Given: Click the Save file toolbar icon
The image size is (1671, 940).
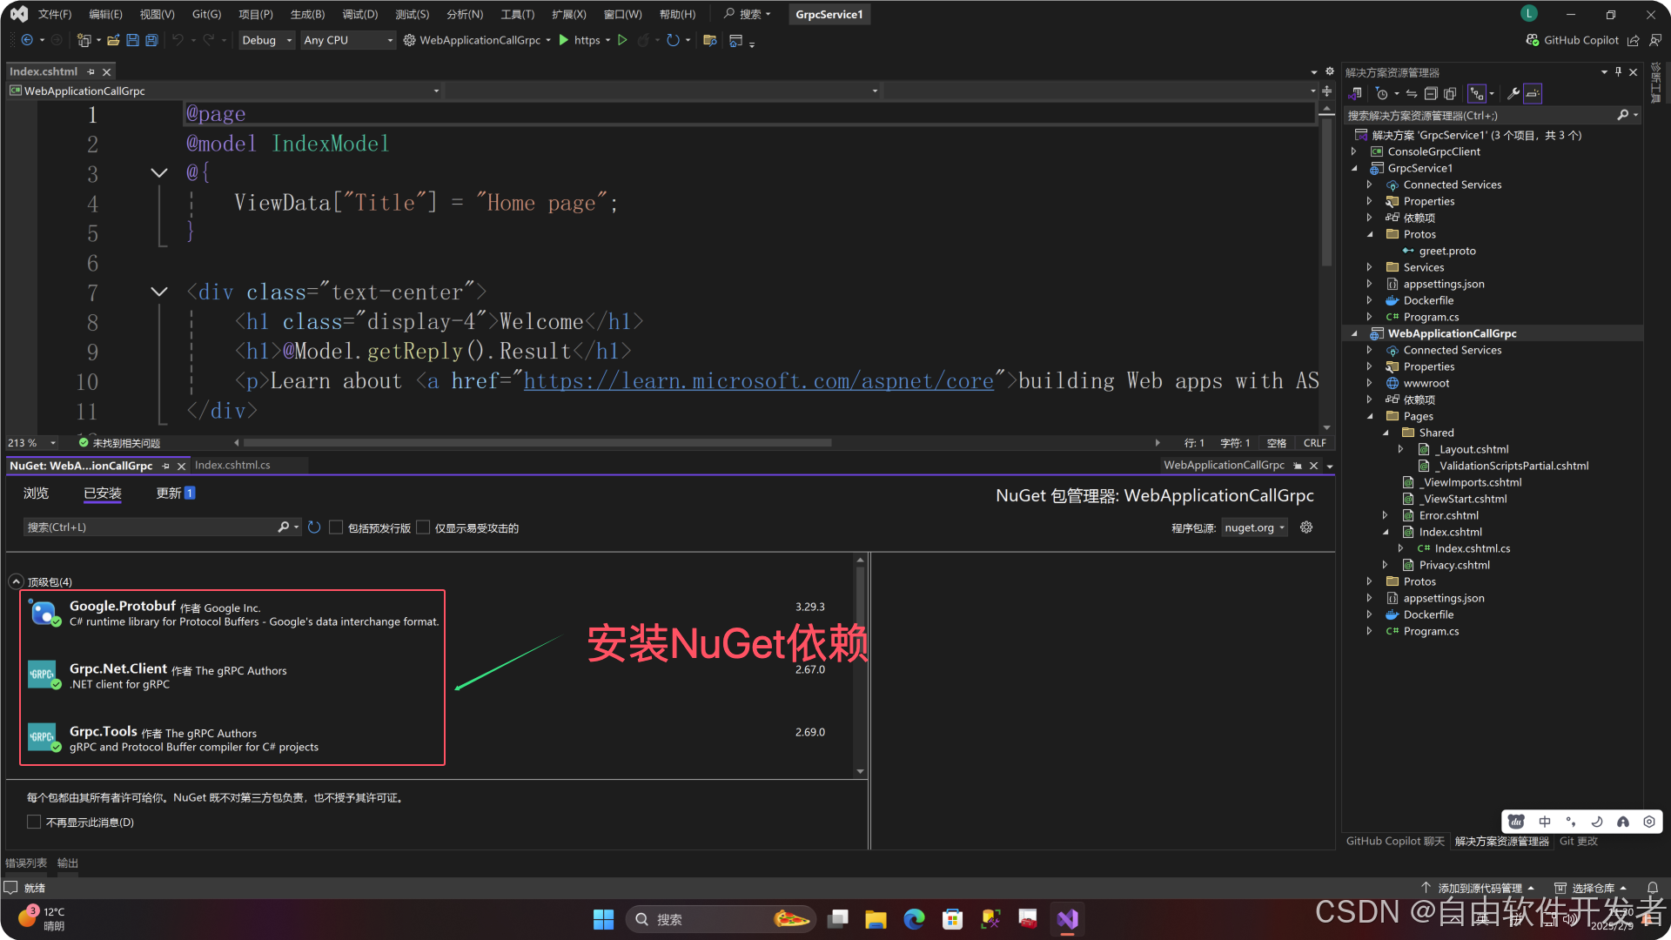Looking at the screenshot, I should click(x=132, y=40).
